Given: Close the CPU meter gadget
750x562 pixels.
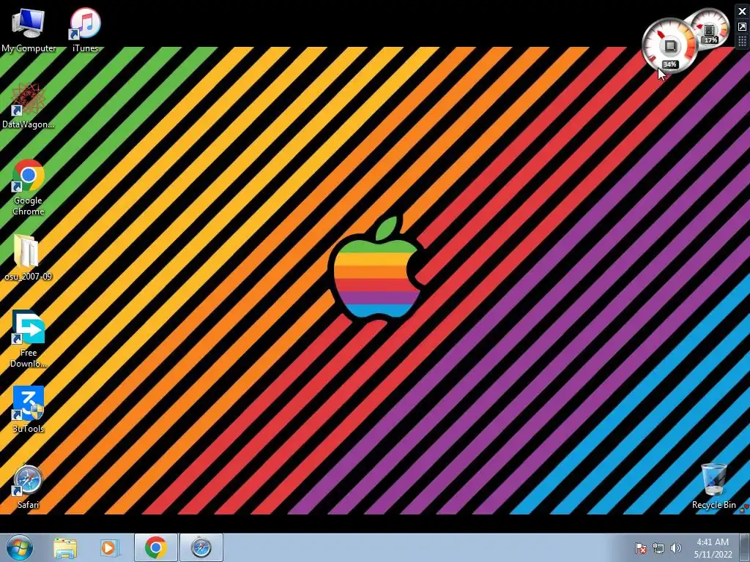Looking at the screenshot, I should 743,12.
